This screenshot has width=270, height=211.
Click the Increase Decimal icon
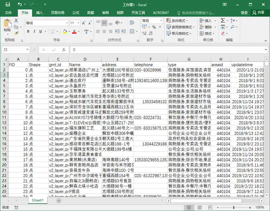pos(144,33)
